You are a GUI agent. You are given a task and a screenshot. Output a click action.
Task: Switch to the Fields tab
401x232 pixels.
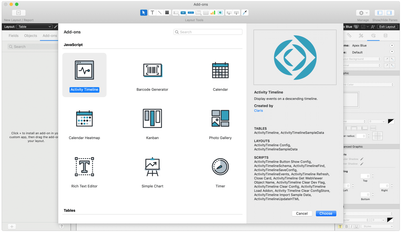[x=13, y=36]
